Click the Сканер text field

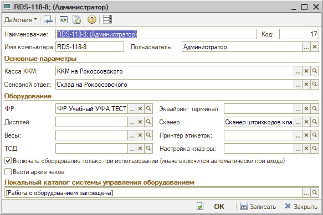(x=259, y=122)
